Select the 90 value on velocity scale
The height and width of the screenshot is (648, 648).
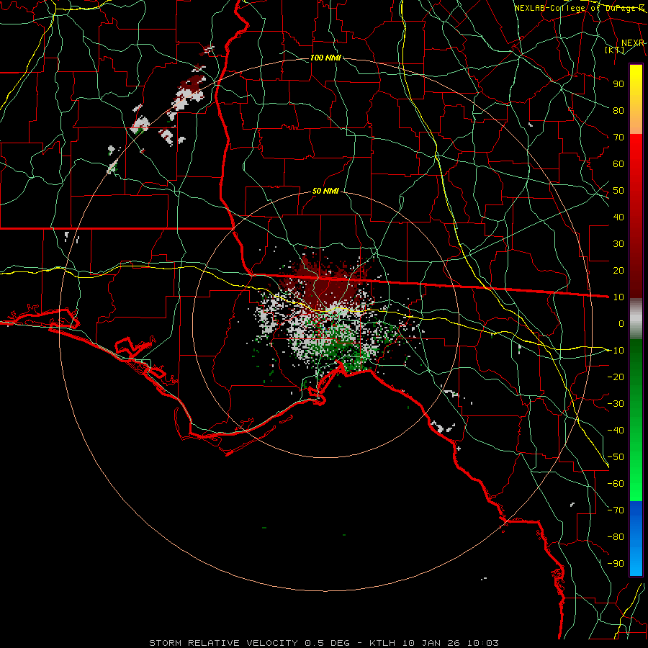coord(618,84)
